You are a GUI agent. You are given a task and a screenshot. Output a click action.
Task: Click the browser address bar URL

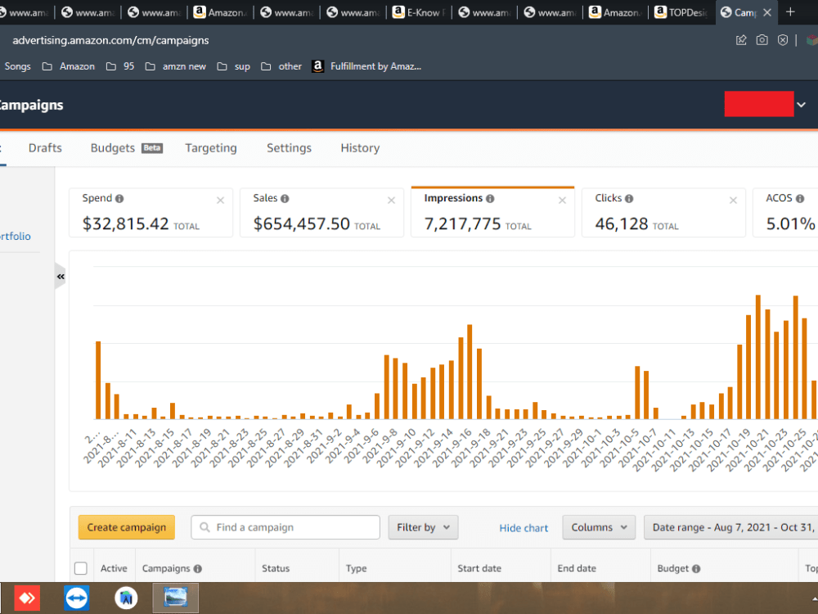pos(110,40)
